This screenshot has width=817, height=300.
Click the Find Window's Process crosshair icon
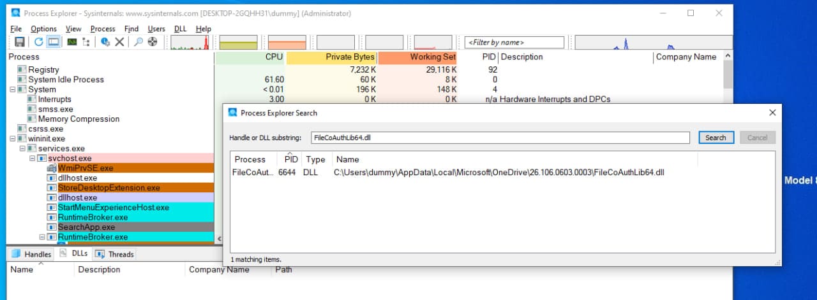coord(152,42)
